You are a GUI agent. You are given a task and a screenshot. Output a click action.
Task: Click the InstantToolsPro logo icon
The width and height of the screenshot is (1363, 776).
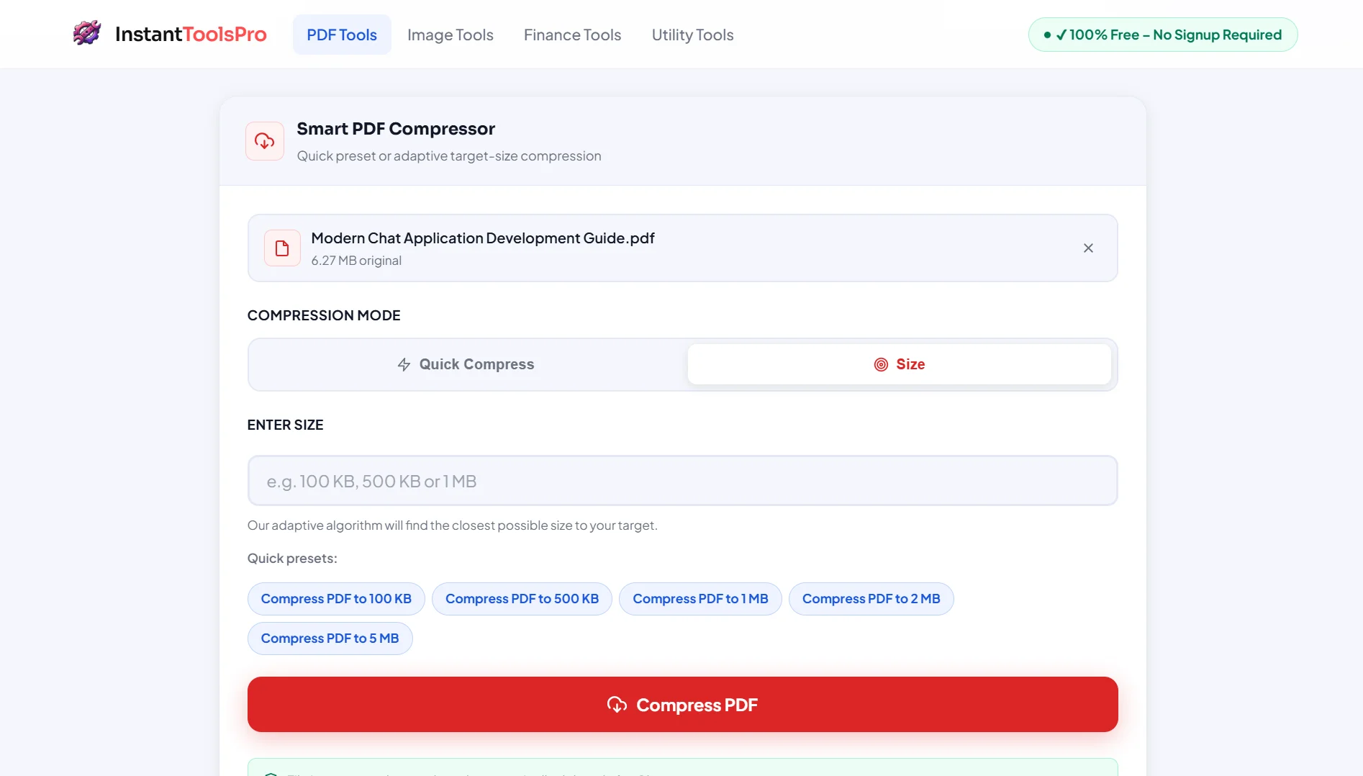click(87, 33)
